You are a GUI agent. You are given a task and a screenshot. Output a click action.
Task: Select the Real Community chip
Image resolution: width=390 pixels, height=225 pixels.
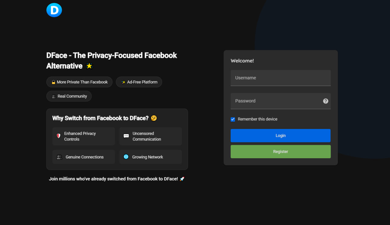[69, 96]
